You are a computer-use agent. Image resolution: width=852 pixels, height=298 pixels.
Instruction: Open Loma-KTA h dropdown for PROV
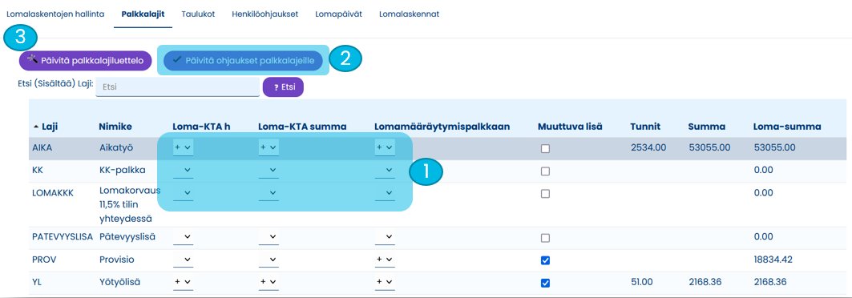click(183, 260)
